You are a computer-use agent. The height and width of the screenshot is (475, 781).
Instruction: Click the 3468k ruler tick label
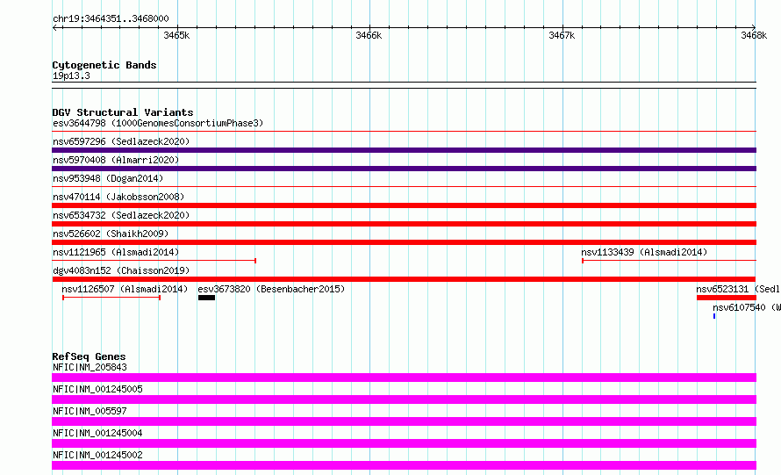coord(754,35)
